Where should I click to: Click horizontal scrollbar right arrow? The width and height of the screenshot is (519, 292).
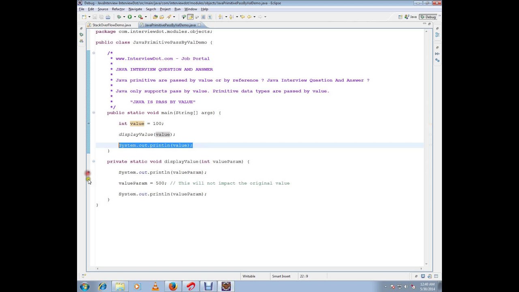(421, 268)
